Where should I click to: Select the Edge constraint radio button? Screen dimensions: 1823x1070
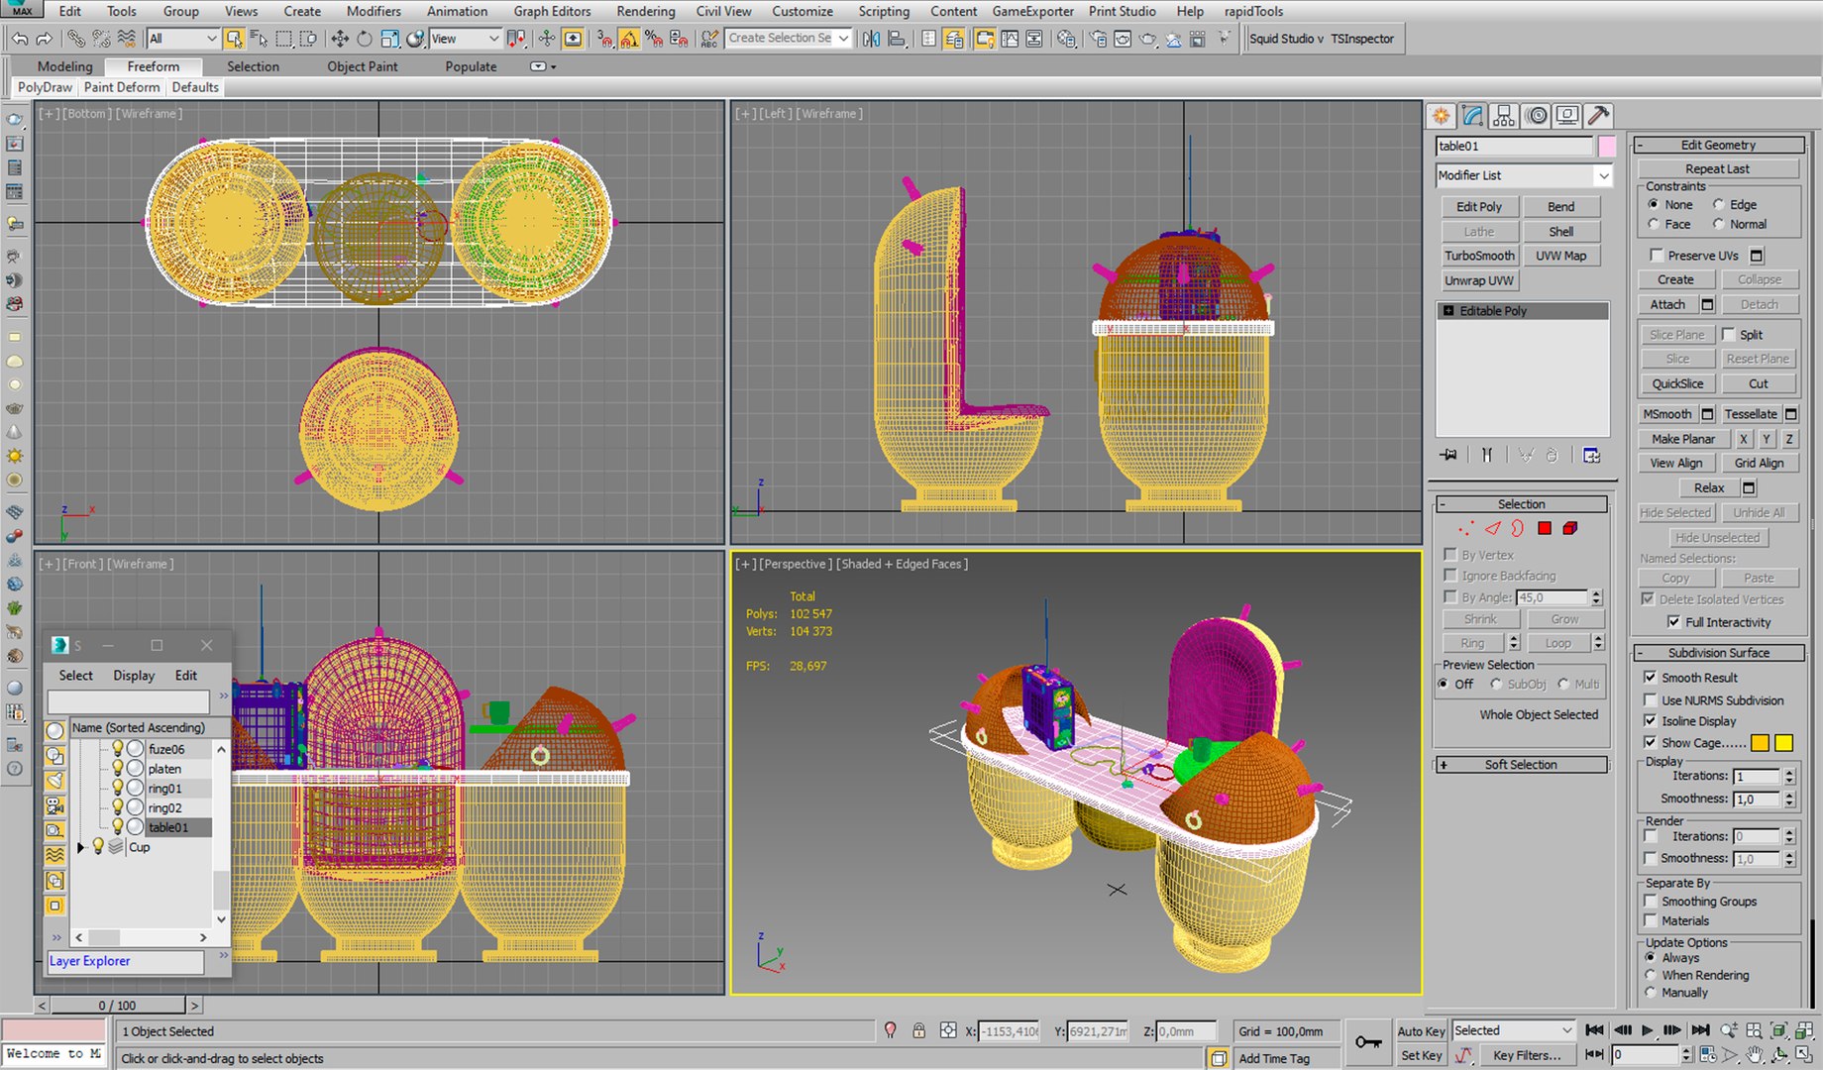[1718, 205]
